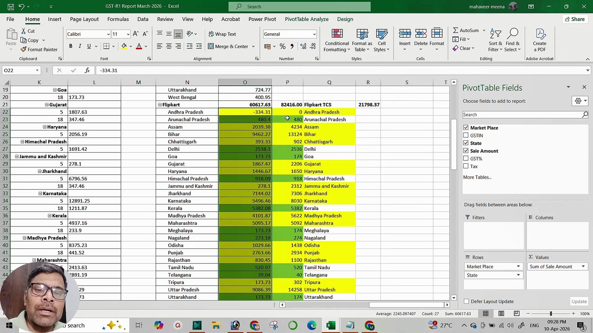593x333 pixels.
Task: Uncheck Sale Amount field checkbox
Action: (x=466, y=151)
